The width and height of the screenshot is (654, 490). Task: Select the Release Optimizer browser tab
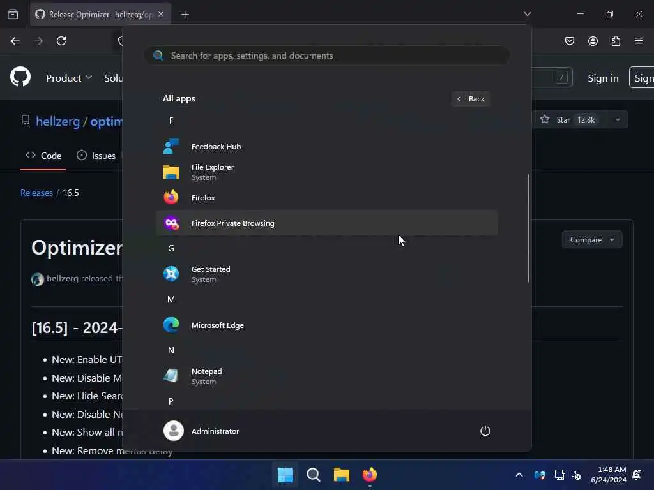(100, 15)
